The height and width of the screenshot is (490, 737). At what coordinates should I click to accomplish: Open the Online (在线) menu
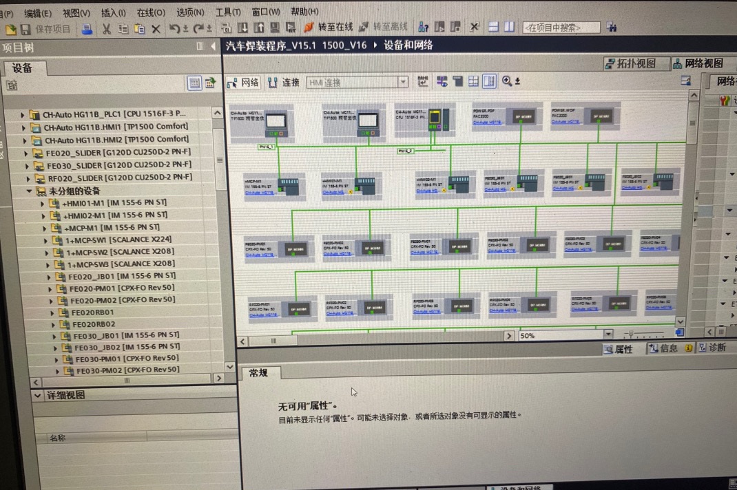151,12
